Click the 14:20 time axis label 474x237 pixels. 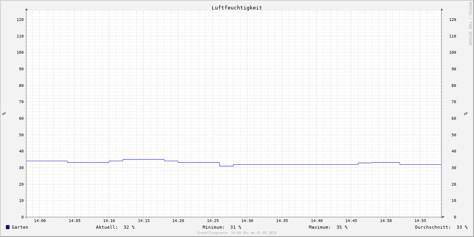[178, 220]
